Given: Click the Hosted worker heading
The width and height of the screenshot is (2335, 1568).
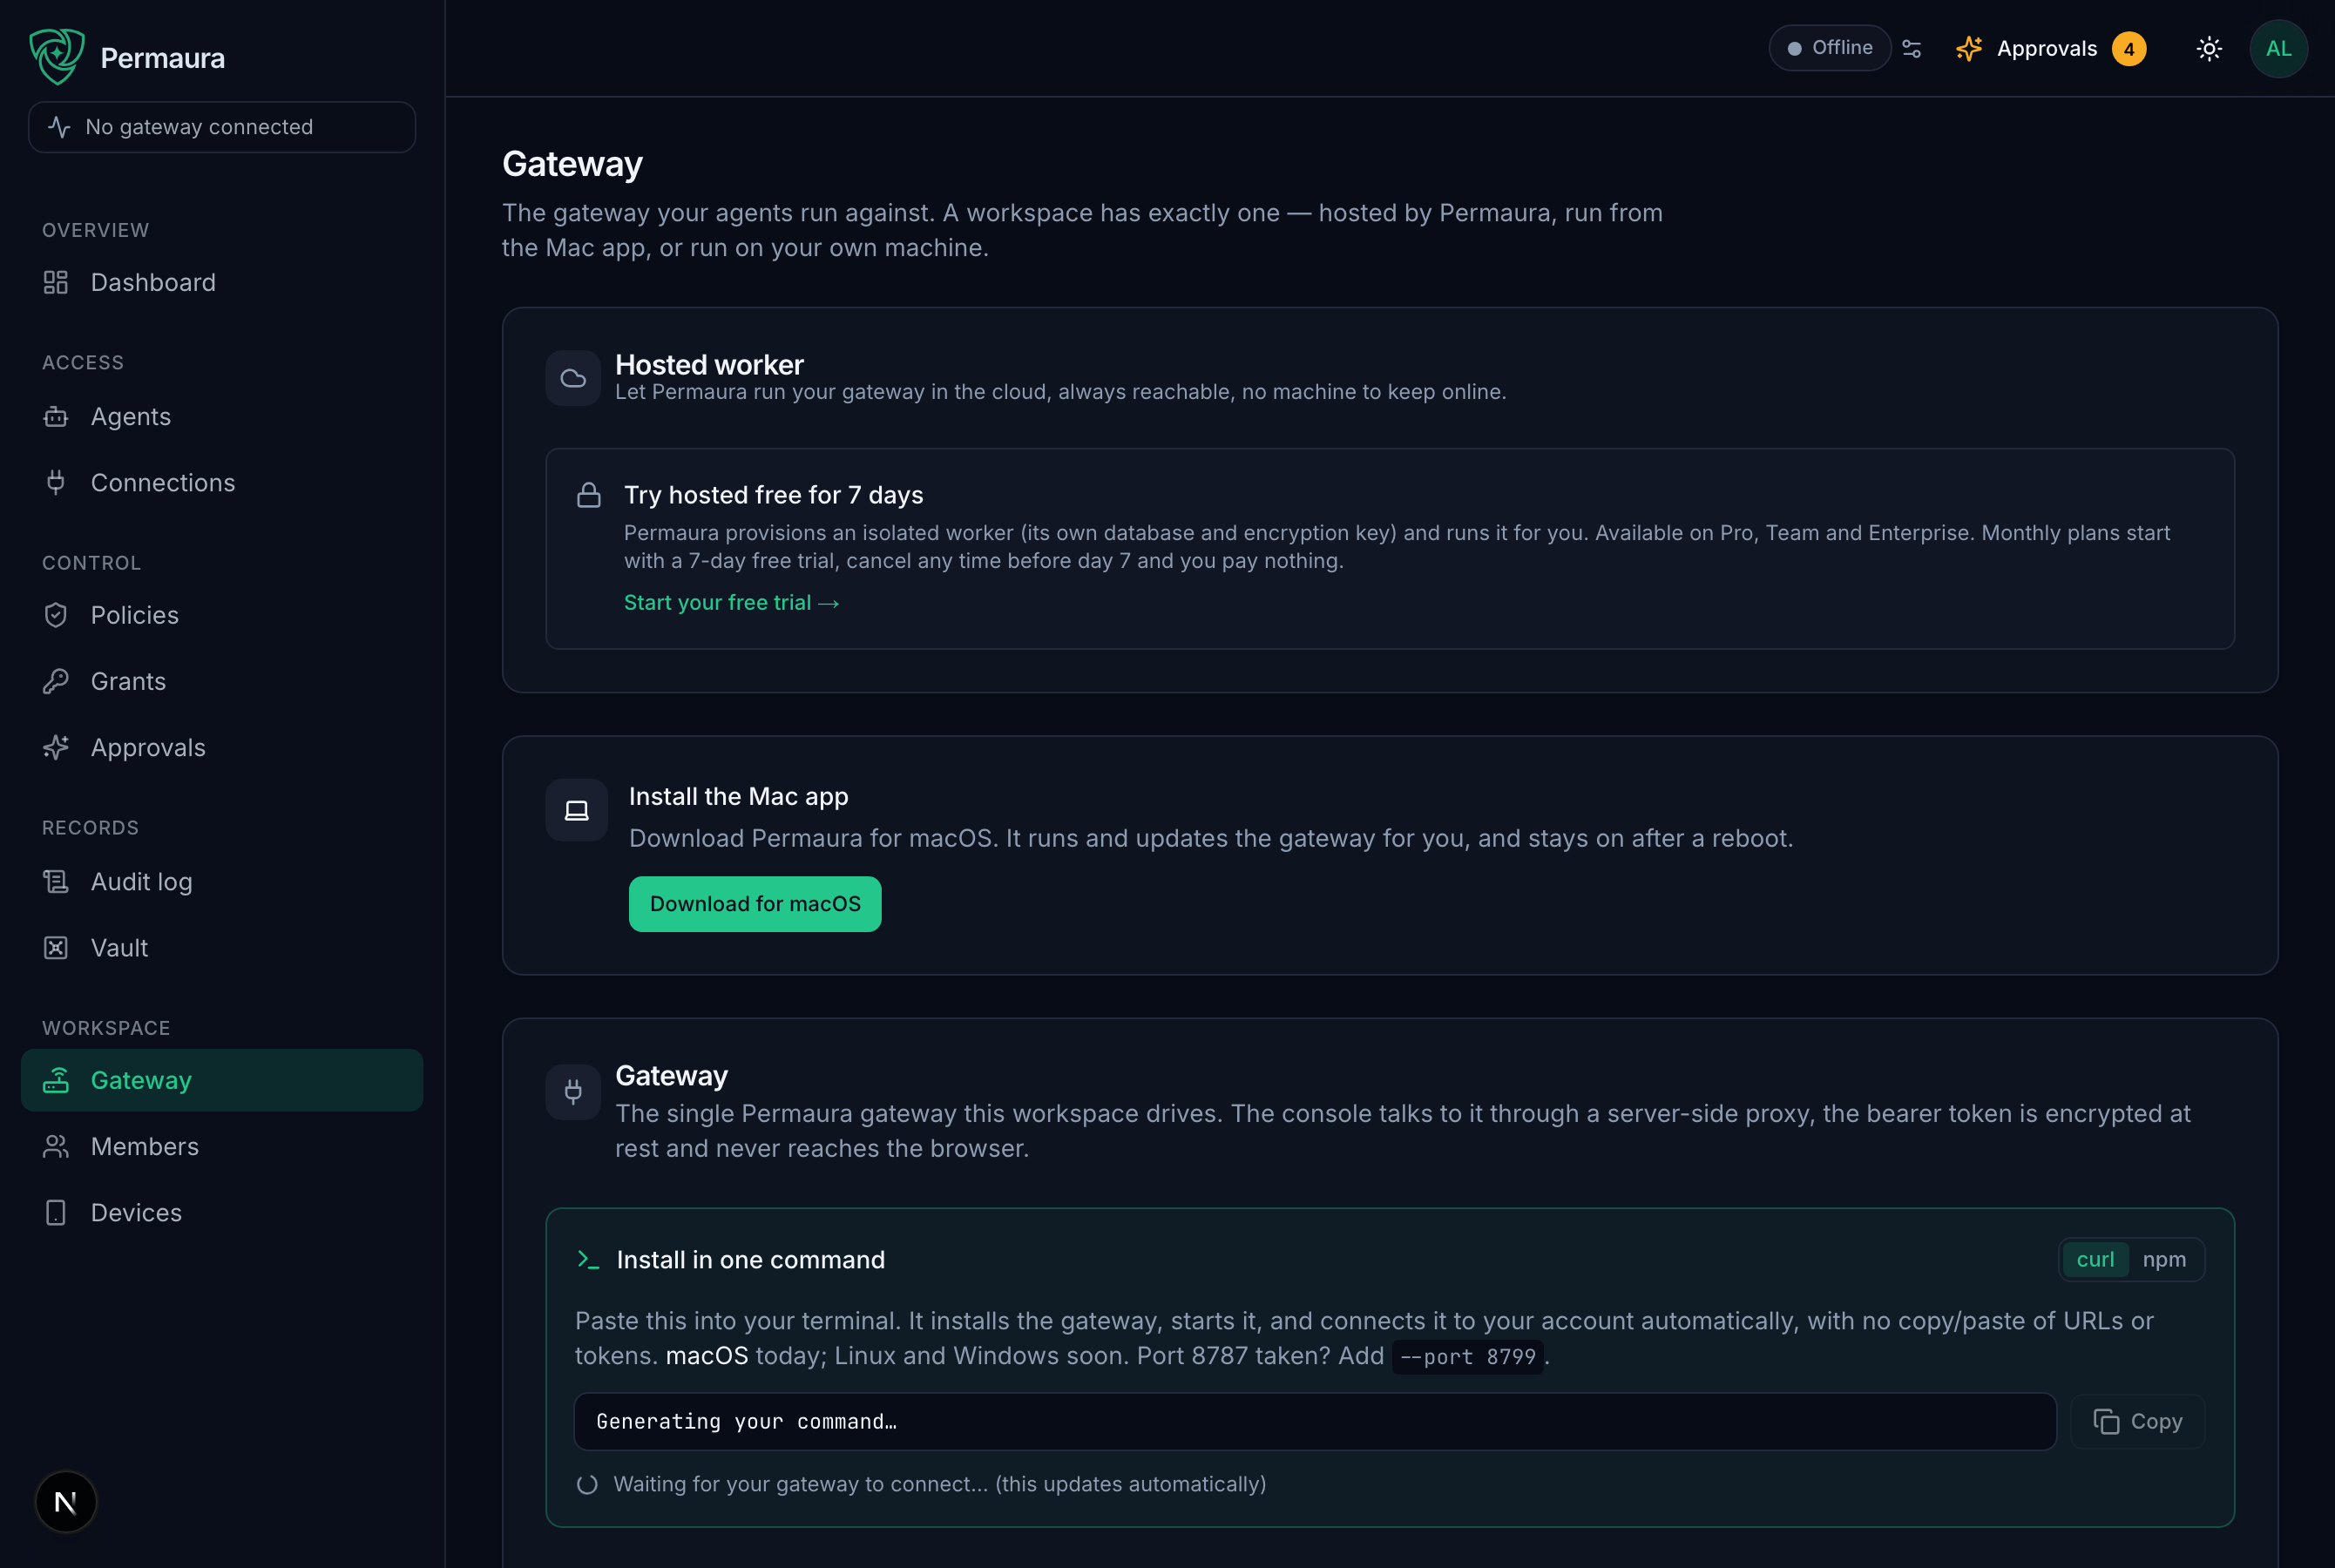Looking at the screenshot, I should 709,364.
